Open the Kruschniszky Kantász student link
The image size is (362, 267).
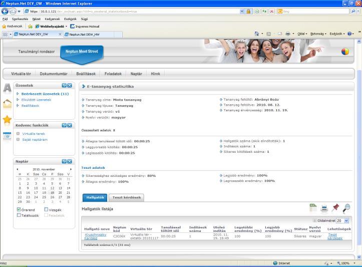tap(95, 236)
